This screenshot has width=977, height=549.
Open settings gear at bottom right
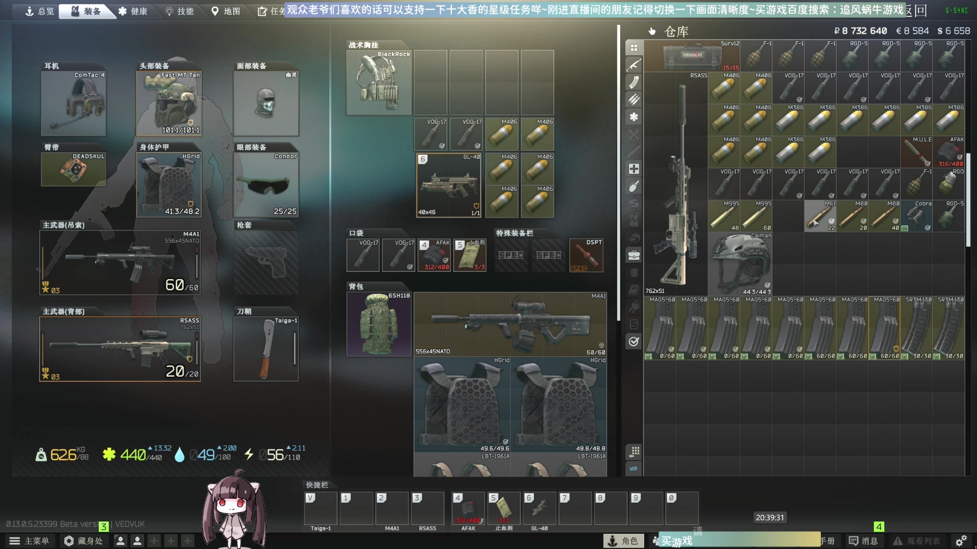(961, 541)
